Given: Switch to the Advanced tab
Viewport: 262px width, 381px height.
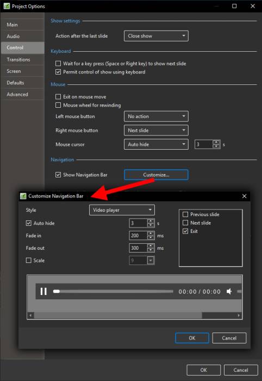Looking at the screenshot, I should (x=22, y=94).
